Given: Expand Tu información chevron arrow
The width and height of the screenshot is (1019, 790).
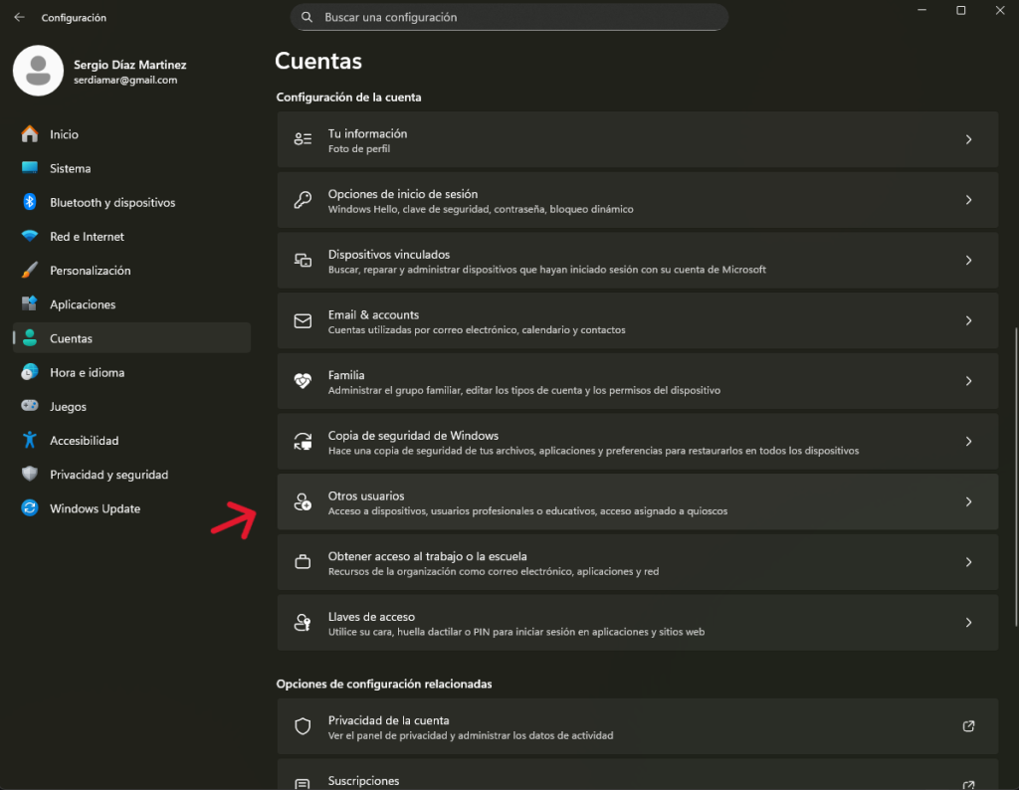Looking at the screenshot, I should [968, 140].
